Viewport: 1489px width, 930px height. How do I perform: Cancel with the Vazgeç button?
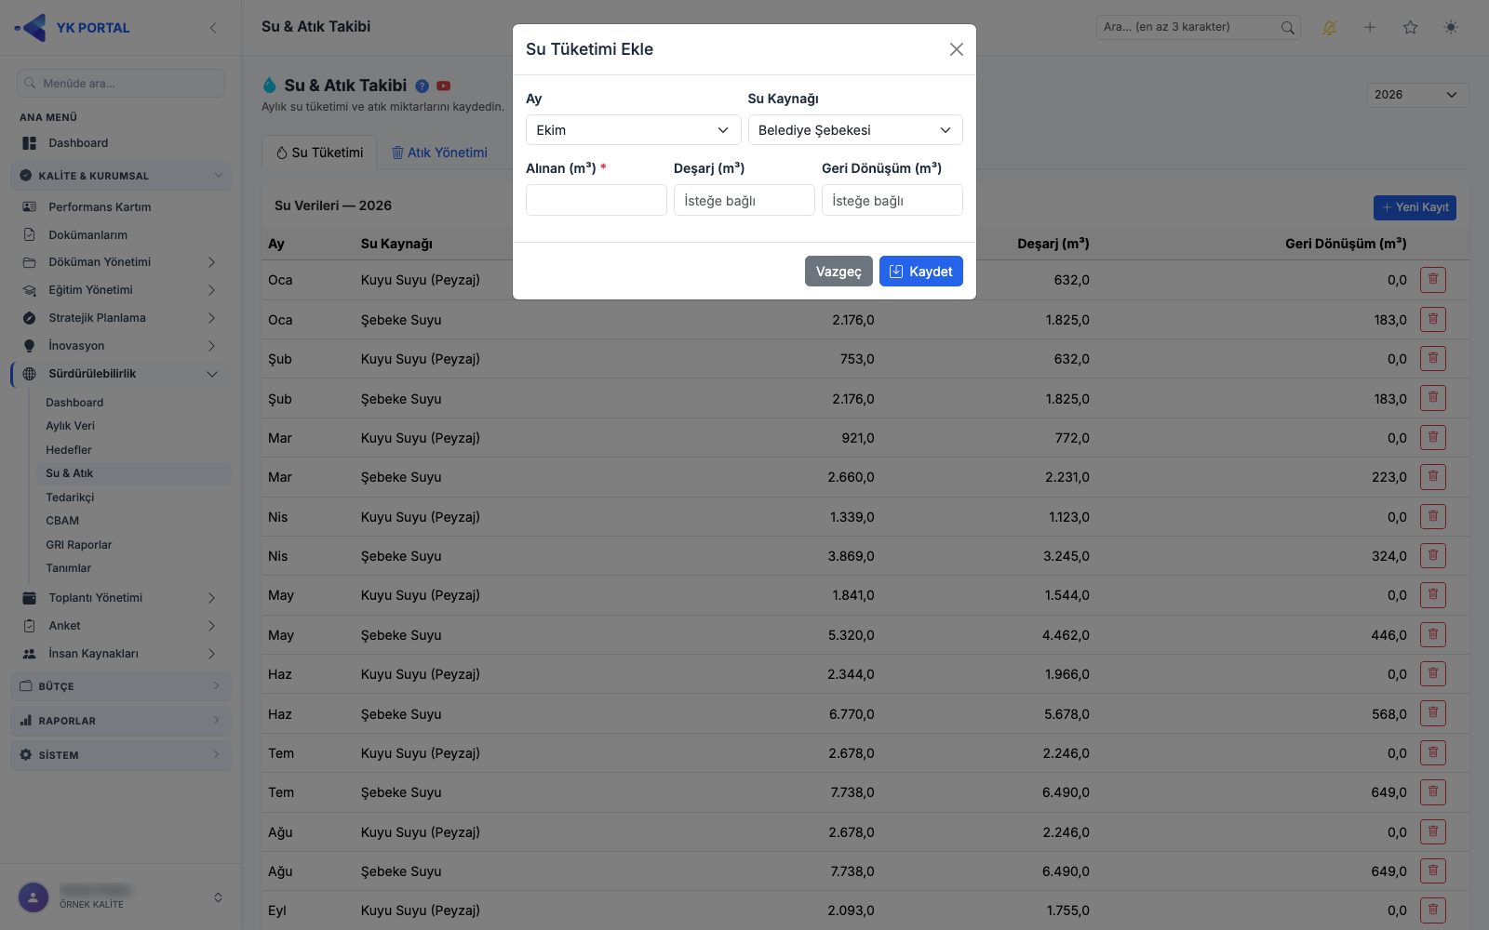[x=838, y=272]
